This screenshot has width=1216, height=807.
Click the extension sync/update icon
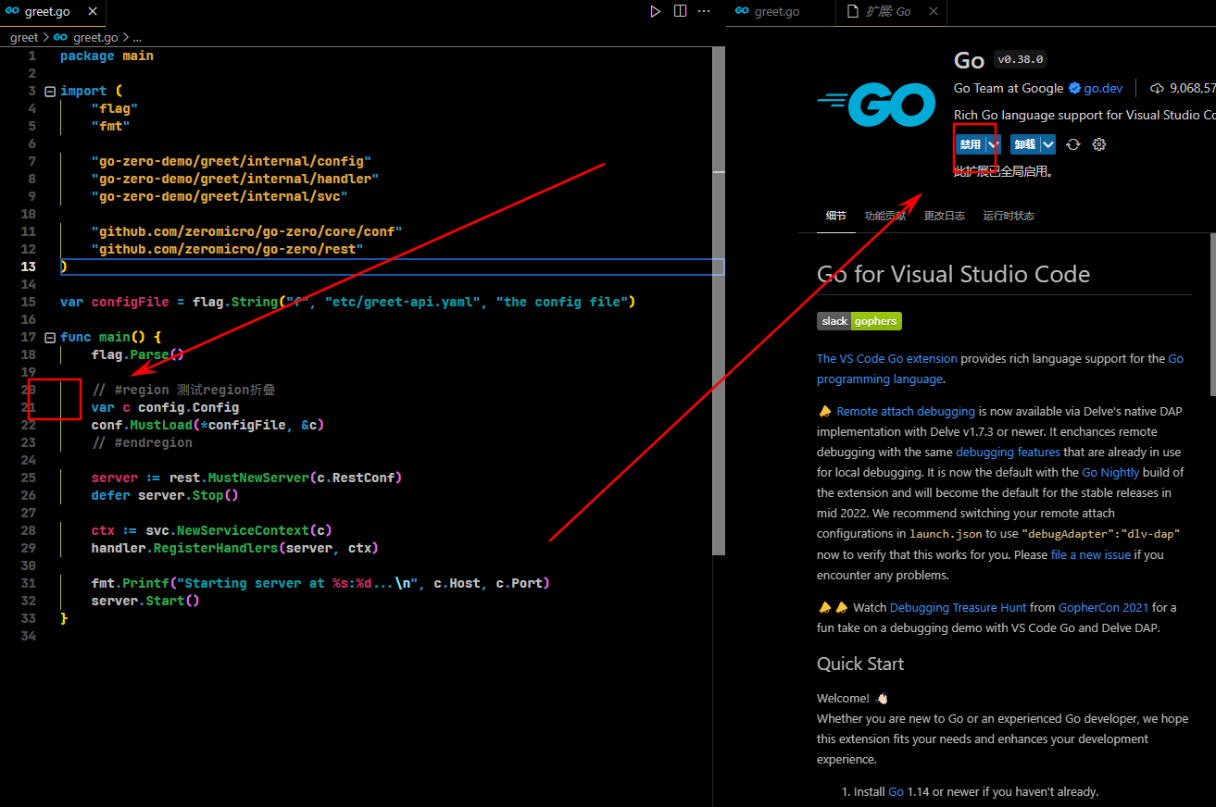point(1072,143)
